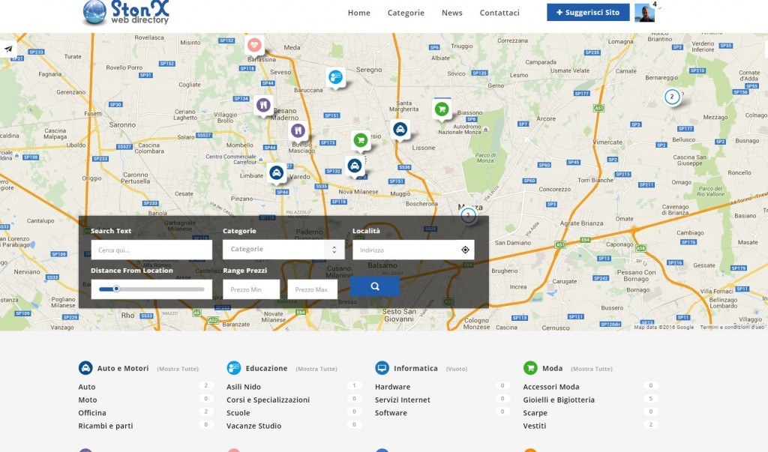Open the user avatar profile menu
This screenshot has width=768, height=452.
[x=644, y=12]
